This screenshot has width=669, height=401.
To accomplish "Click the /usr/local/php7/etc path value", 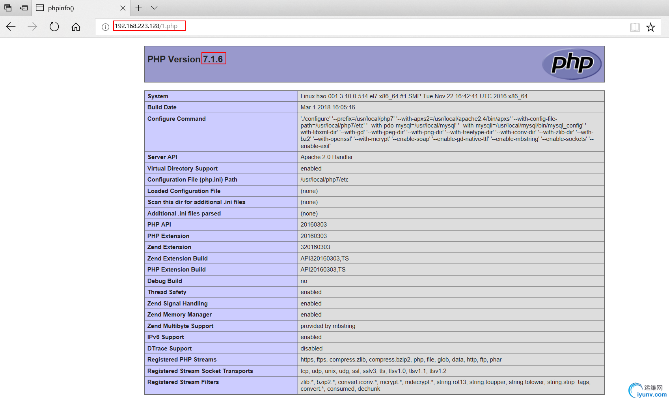I will (324, 180).
